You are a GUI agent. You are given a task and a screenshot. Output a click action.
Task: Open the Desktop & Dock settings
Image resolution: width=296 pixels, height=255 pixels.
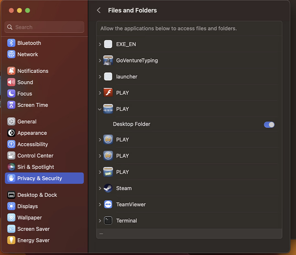point(37,195)
